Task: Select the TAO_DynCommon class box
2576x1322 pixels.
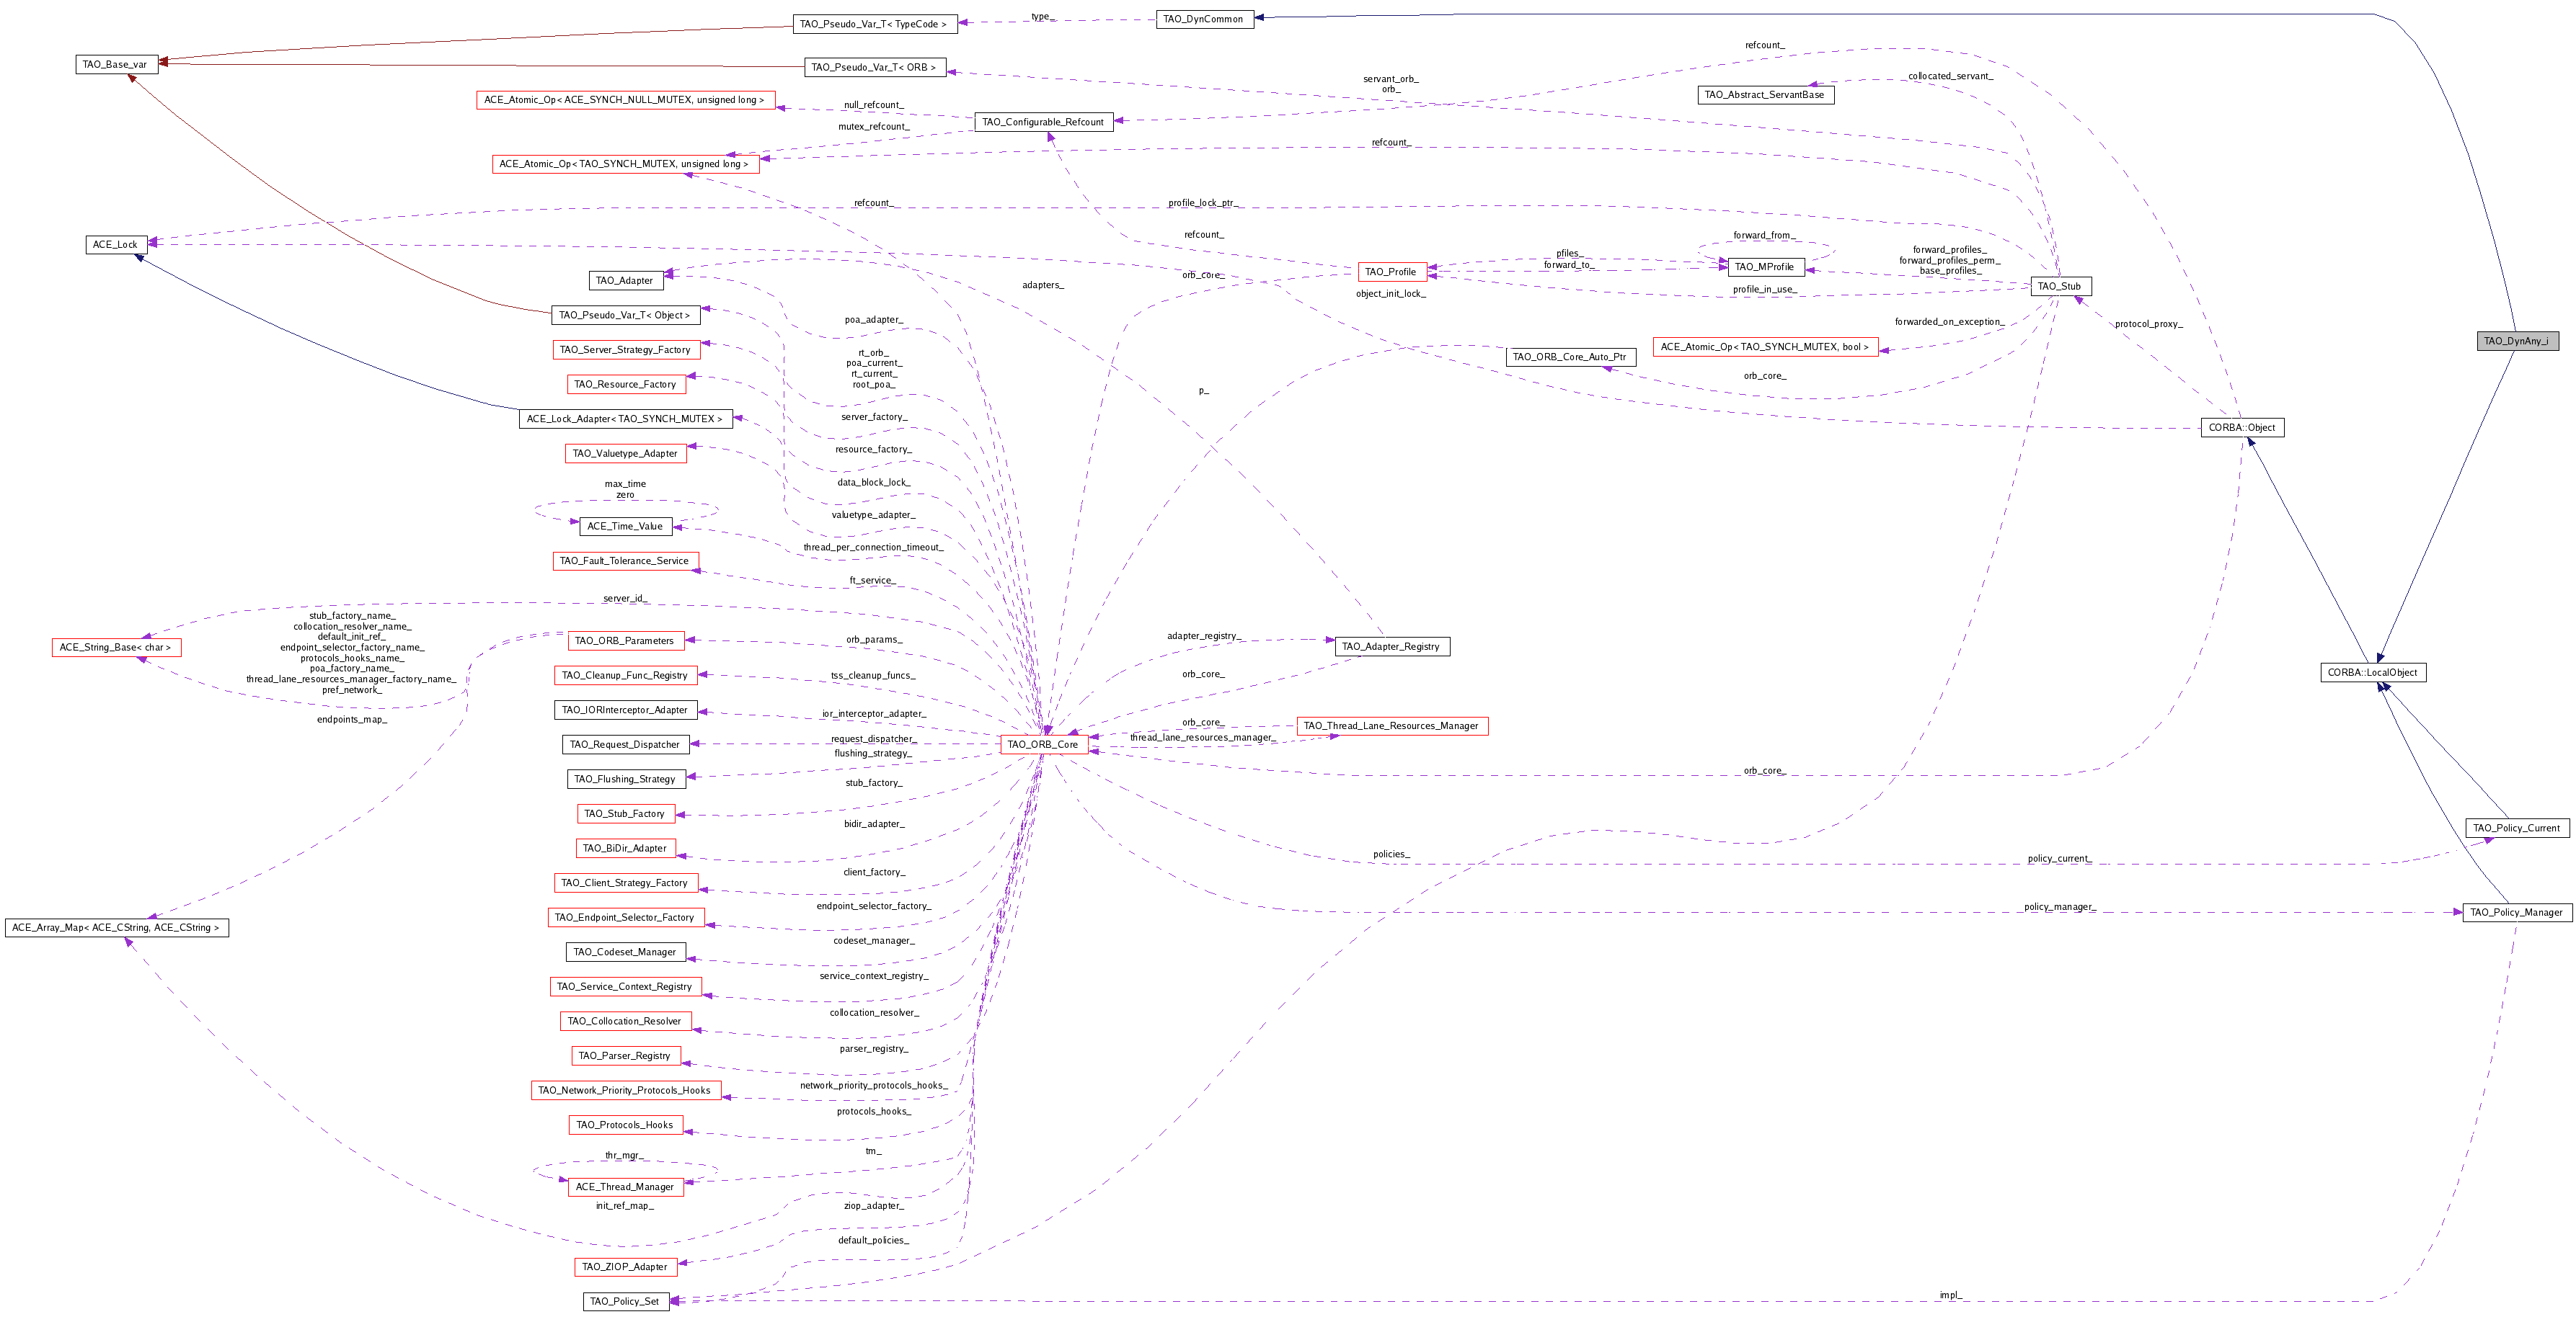Action: [1203, 19]
